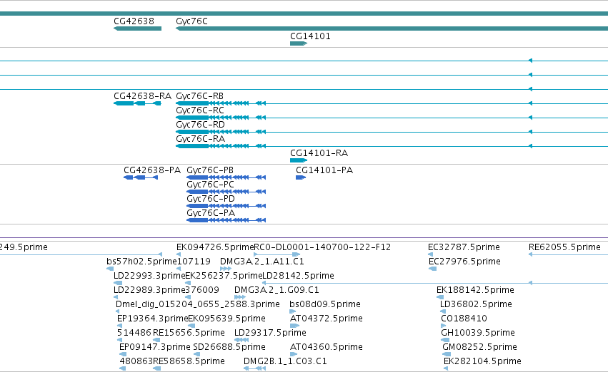Viewport: 608px width, 372px height.
Task: Select the AT04372.5prime EST
Action: tap(294, 326)
